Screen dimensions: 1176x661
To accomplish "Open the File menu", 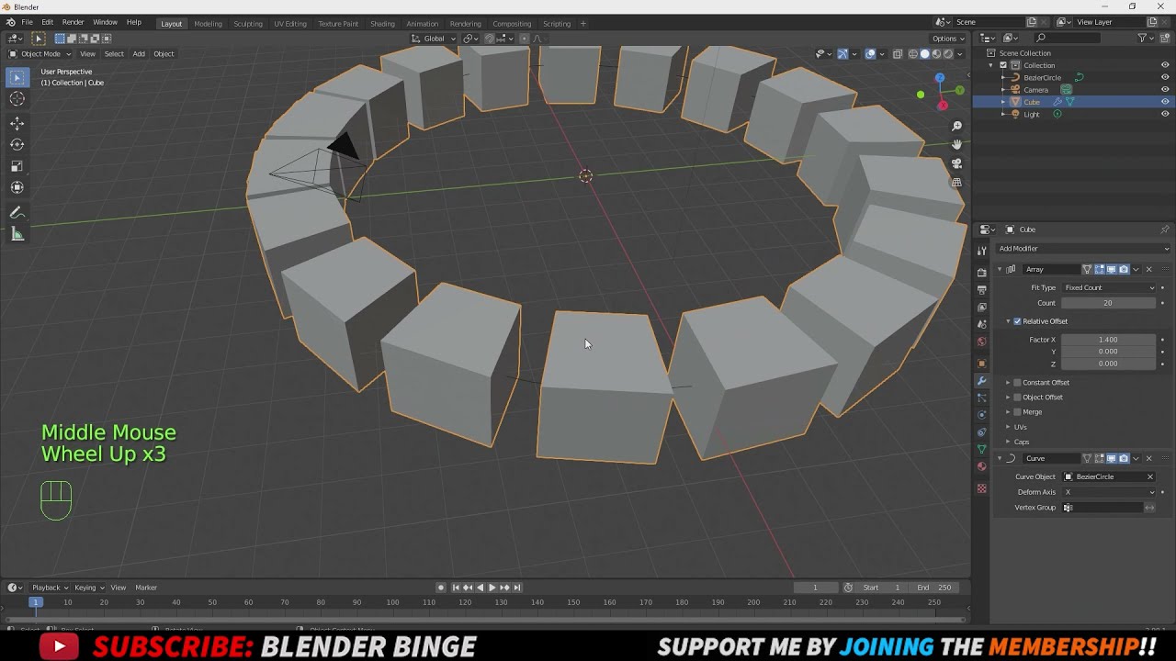I will coord(28,22).
